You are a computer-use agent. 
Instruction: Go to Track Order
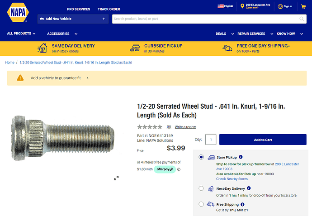[x=109, y=9]
